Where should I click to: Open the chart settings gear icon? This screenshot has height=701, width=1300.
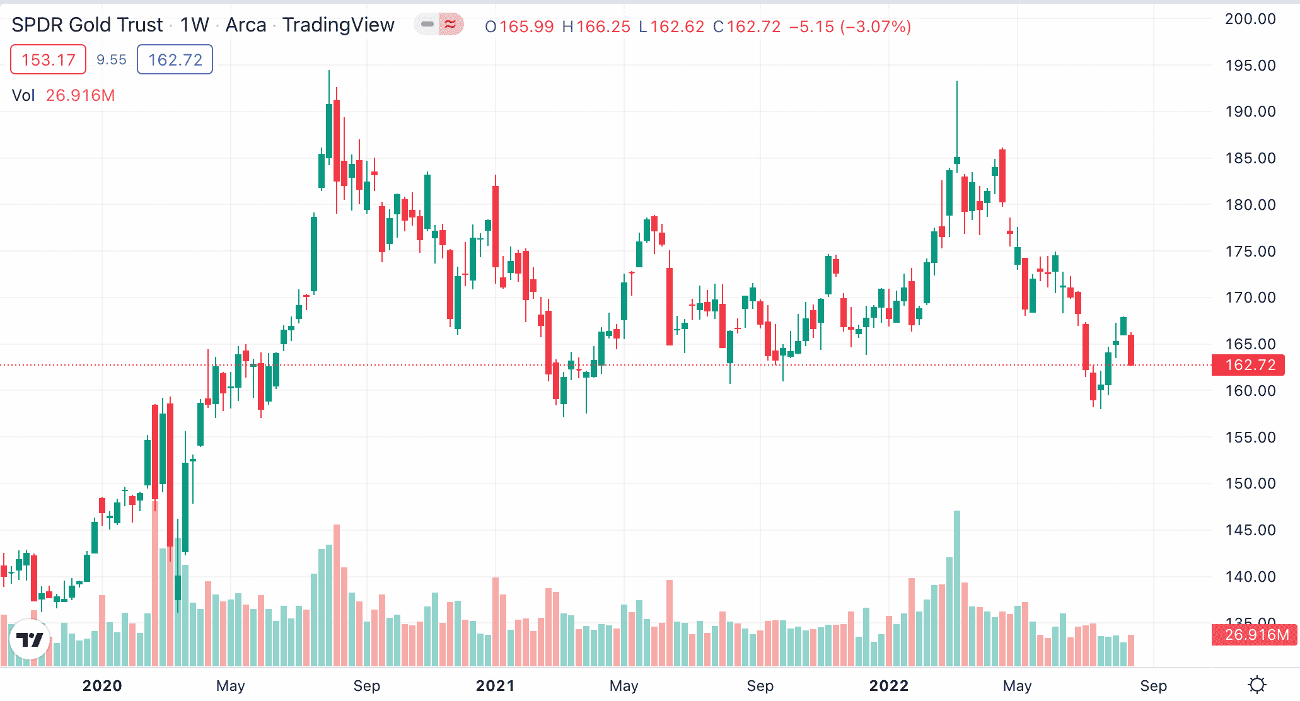click(x=1257, y=685)
